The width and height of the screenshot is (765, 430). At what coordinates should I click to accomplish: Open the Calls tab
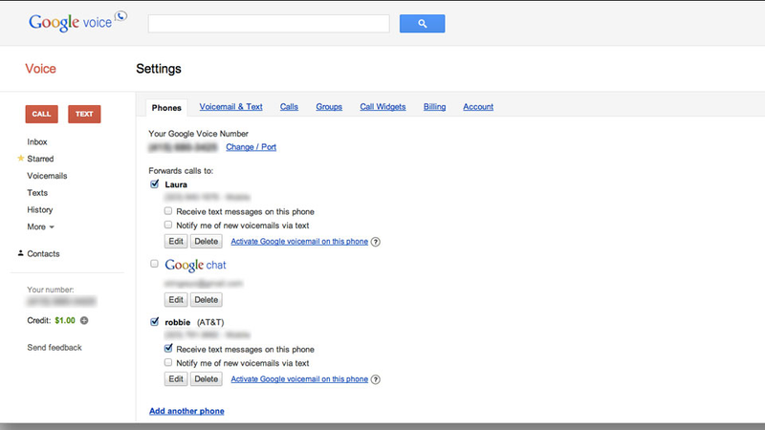289,107
